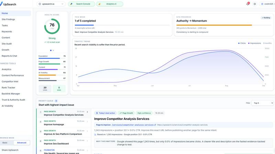Expand chevron on Improve Seo Dashboard row
Viewport: 275px width, 154px height.
pyautogui.click(x=87, y=141)
